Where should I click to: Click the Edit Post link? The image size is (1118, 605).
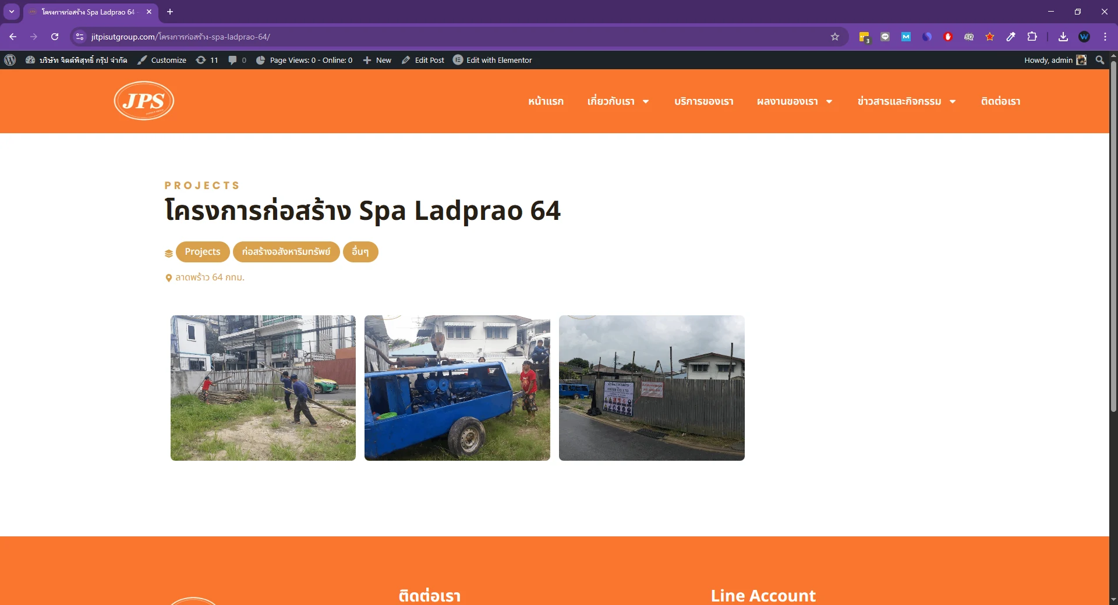(x=423, y=60)
